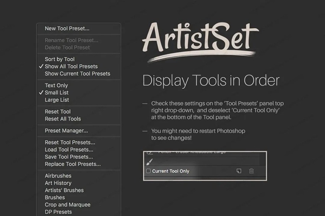Choose Show Current Tool Presets
The width and height of the screenshot is (325, 216).
[77, 74]
